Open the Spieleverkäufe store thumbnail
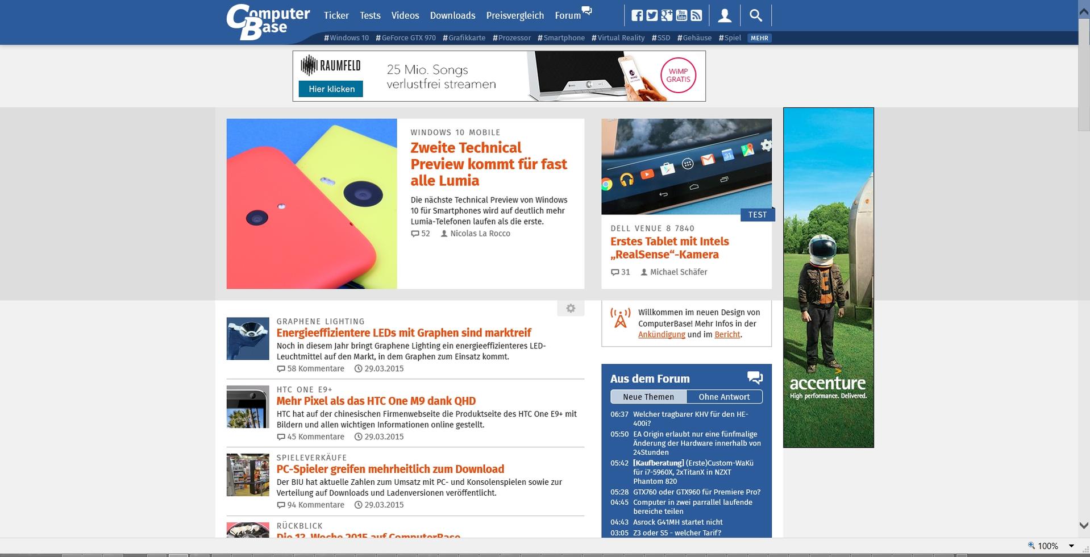Viewport: 1090px width, 557px height. coord(248,475)
